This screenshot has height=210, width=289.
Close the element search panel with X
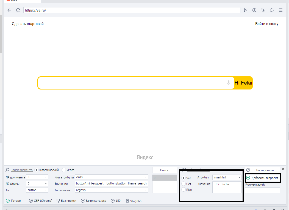pyautogui.click(x=283, y=169)
